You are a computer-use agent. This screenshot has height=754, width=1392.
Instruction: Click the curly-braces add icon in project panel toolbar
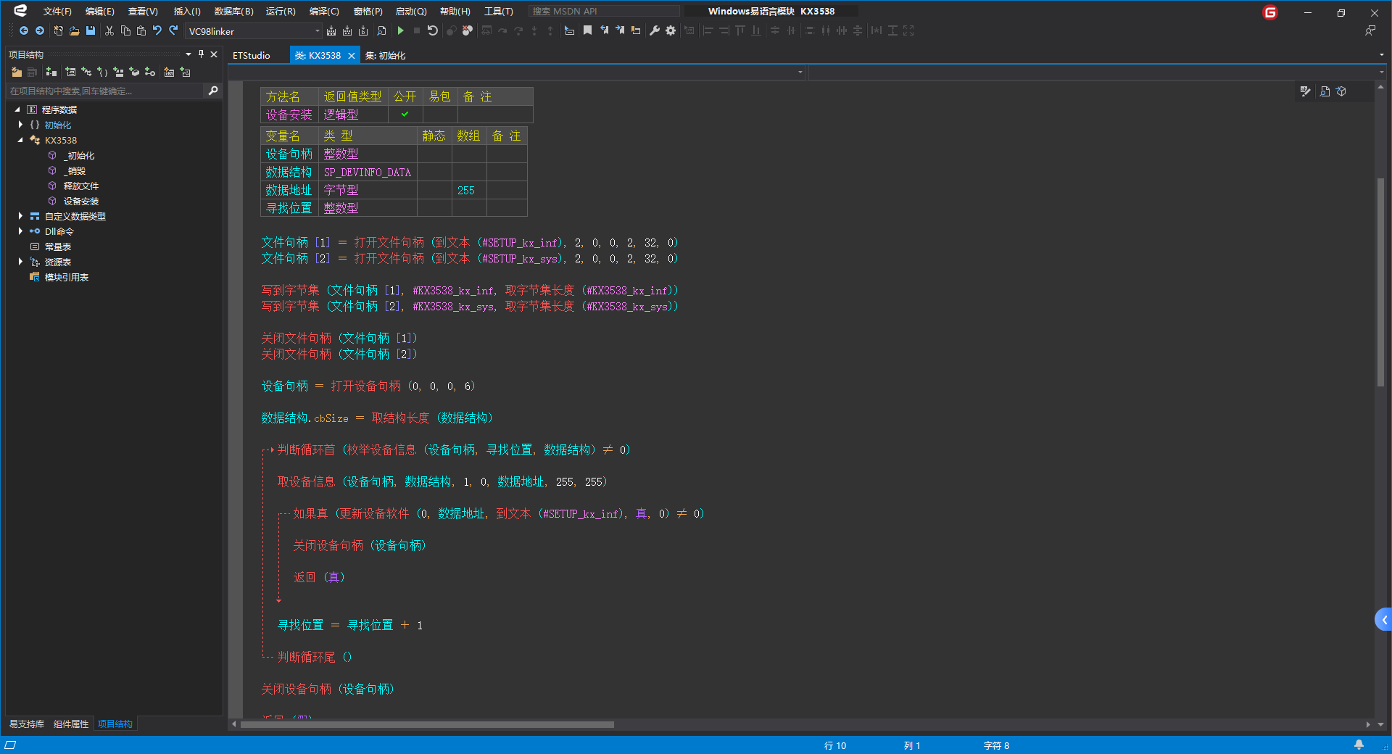click(x=102, y=72)
